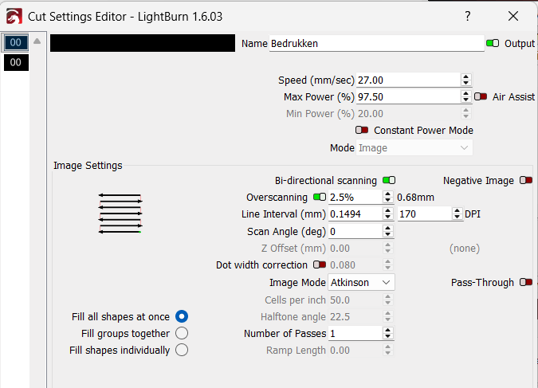The width and height of the screenshot is (538, 388).
Task: Increase Speed with the up stepper arrow
Action: click(x=465, y=76)
